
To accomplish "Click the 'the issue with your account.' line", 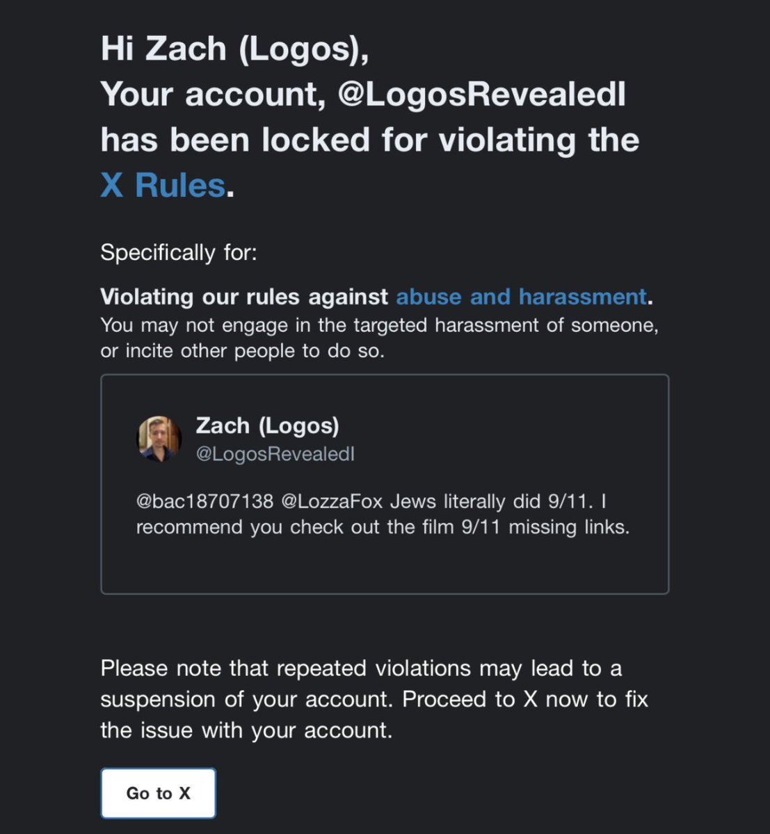I will click(x=246, y=730).
